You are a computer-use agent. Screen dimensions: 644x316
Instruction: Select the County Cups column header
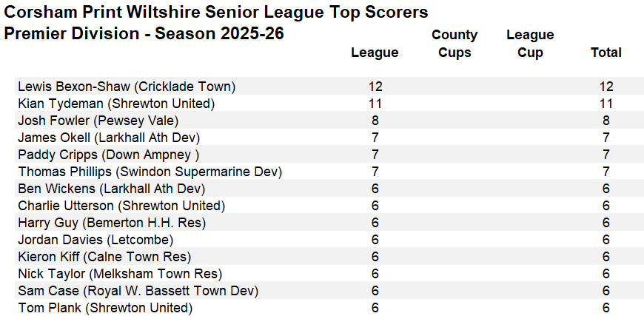[x=455, y=44]
